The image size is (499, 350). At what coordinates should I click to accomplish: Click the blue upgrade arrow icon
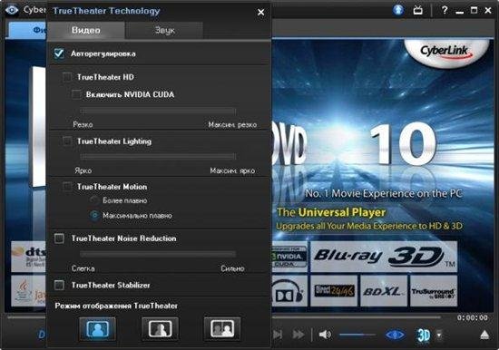(398, 10)
